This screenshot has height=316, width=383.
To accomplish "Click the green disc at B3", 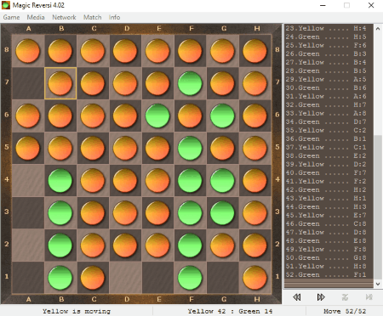I will pyautogui.click(x=60, y=212).
